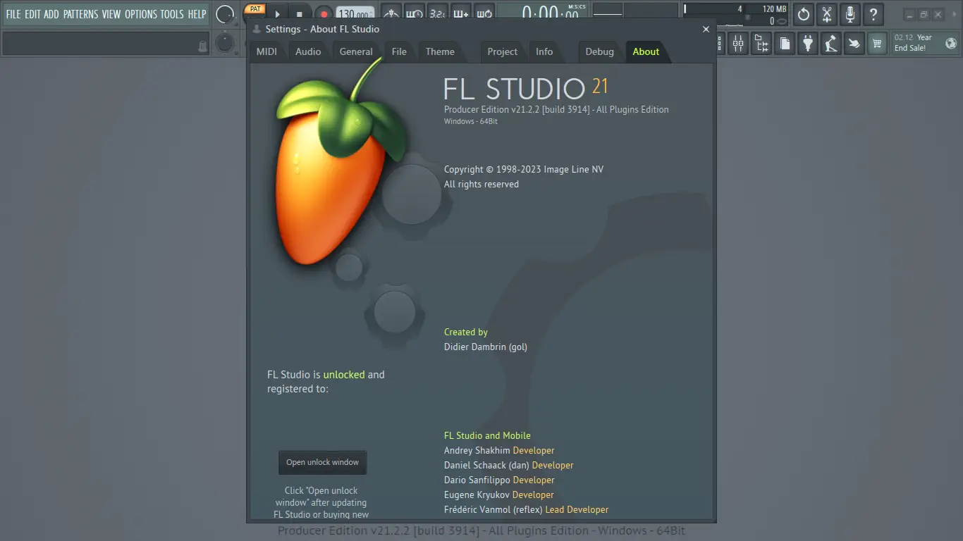Viewport: 963px width, 541px height.
Task: Open the EDIT menu
Action: tap(32, 14)
